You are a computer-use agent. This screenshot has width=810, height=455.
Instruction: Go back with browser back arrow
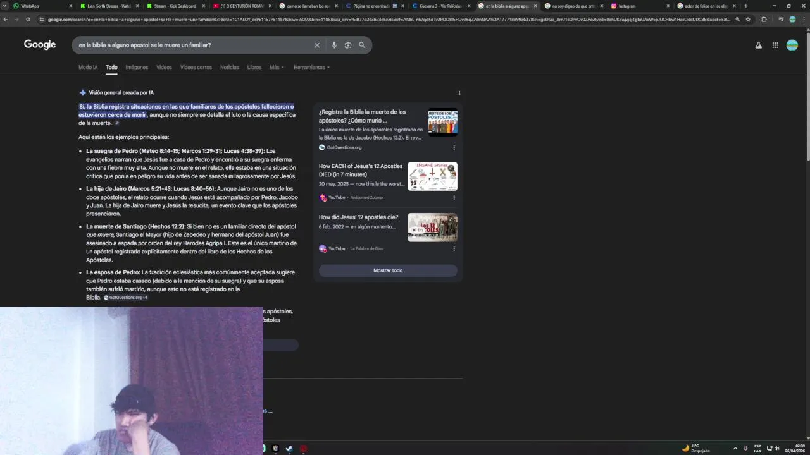(6, 20)
